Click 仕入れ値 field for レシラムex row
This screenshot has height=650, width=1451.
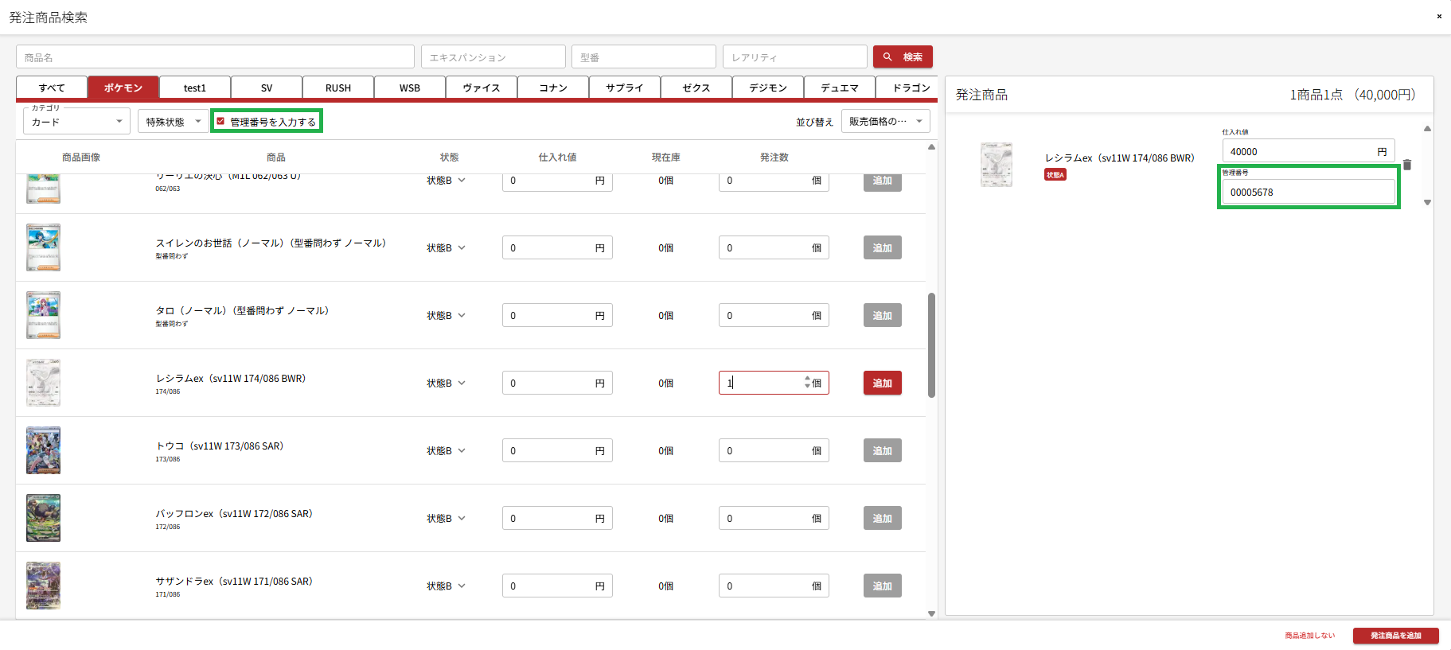coord(557,383)
